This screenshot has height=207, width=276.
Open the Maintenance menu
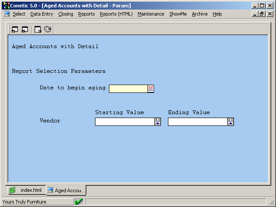tap(151, 14)
